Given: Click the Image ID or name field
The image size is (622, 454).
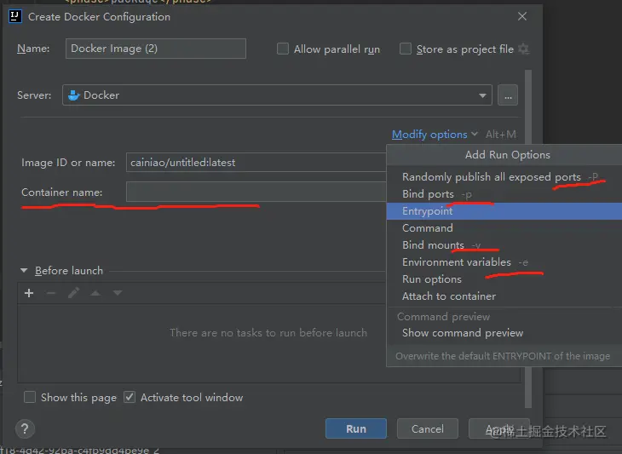Looking at the screenshot, I should (x=256, y=162).
